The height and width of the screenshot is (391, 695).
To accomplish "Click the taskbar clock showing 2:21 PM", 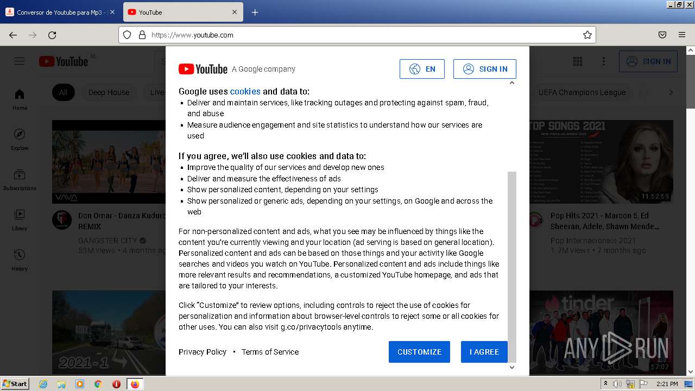I will coord(667,384).
